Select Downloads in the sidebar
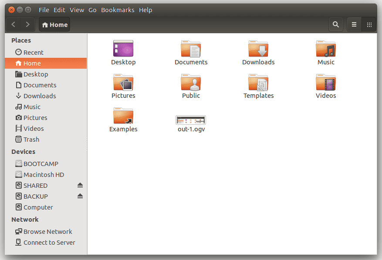 pos(46,96)
